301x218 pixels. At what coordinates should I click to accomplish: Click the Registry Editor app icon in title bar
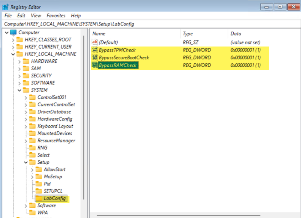[6, 7]
